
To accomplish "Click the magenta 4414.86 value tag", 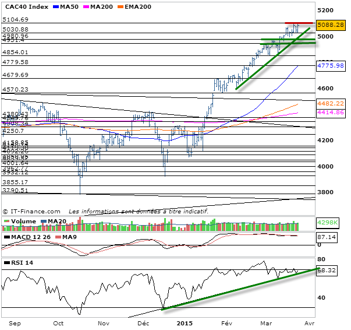I will tap(331, 112).
